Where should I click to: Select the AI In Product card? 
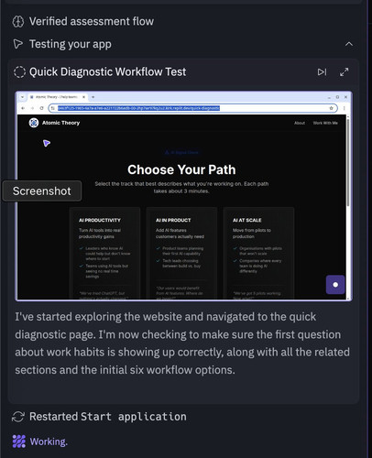(x=181, y=253)
